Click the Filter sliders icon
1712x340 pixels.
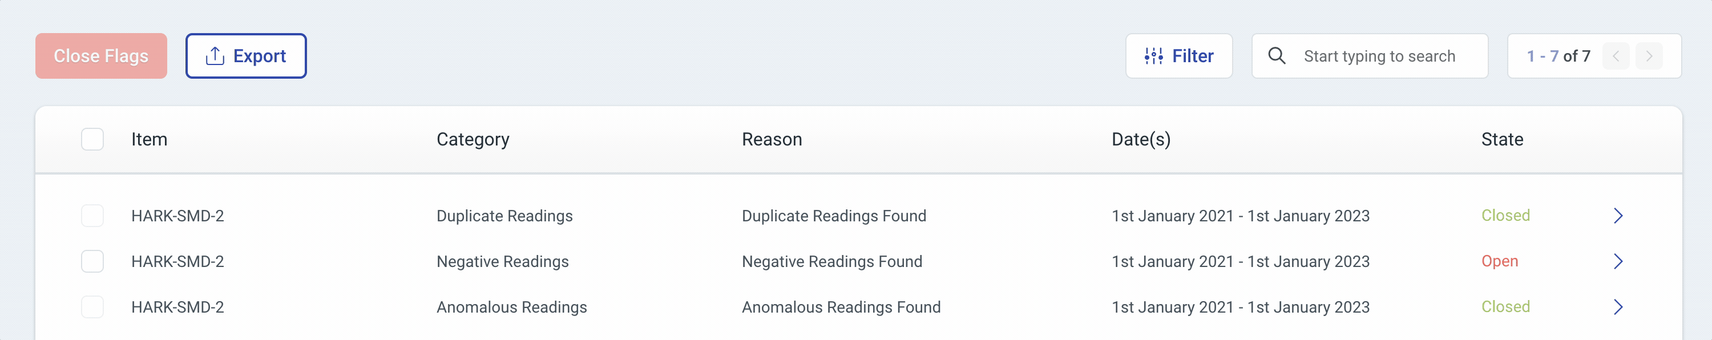click(1154, 56)
